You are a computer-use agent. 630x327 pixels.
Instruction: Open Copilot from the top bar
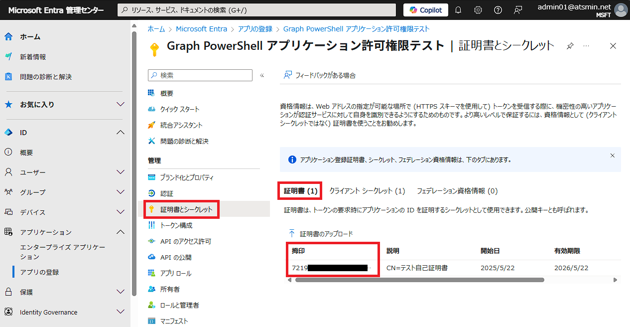pos(425,9)
